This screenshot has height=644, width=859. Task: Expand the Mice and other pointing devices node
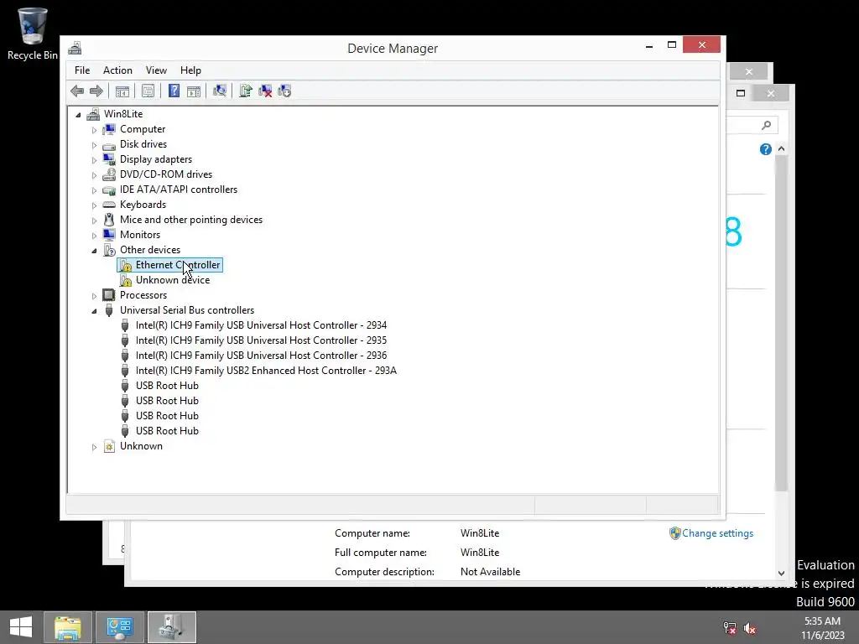94,221
